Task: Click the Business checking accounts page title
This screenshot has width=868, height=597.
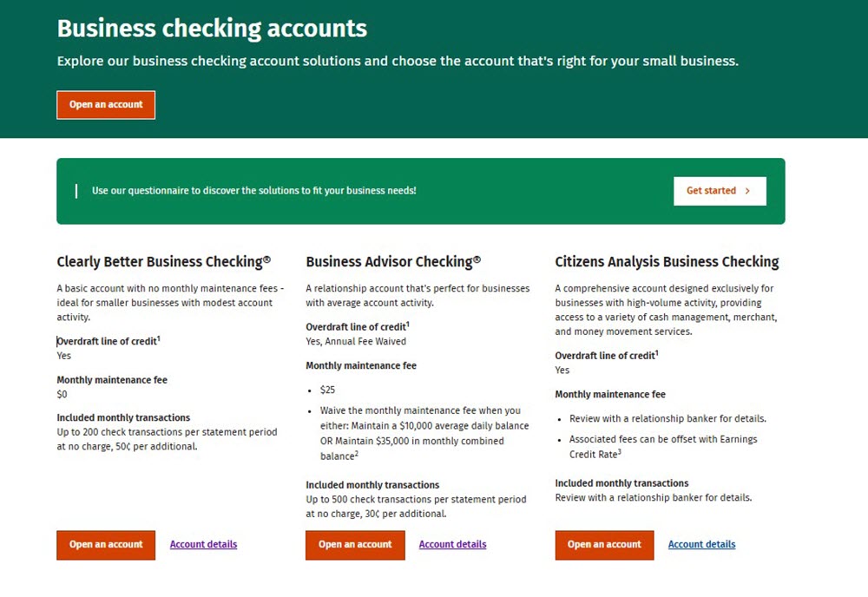Action: click(x=212, y=29)
